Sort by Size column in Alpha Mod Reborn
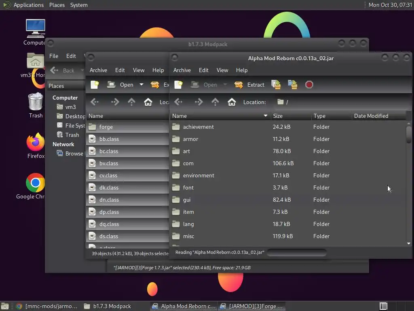The height and width of the screenshot is (311, 414). [x=291, y=116]
